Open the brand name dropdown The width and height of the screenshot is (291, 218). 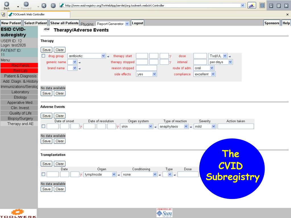click(72, 68)
